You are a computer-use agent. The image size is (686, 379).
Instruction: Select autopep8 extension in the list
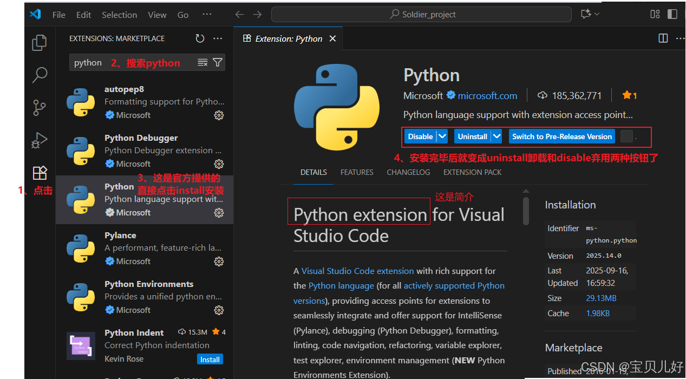pyautogui.click(x=145, y=102)
